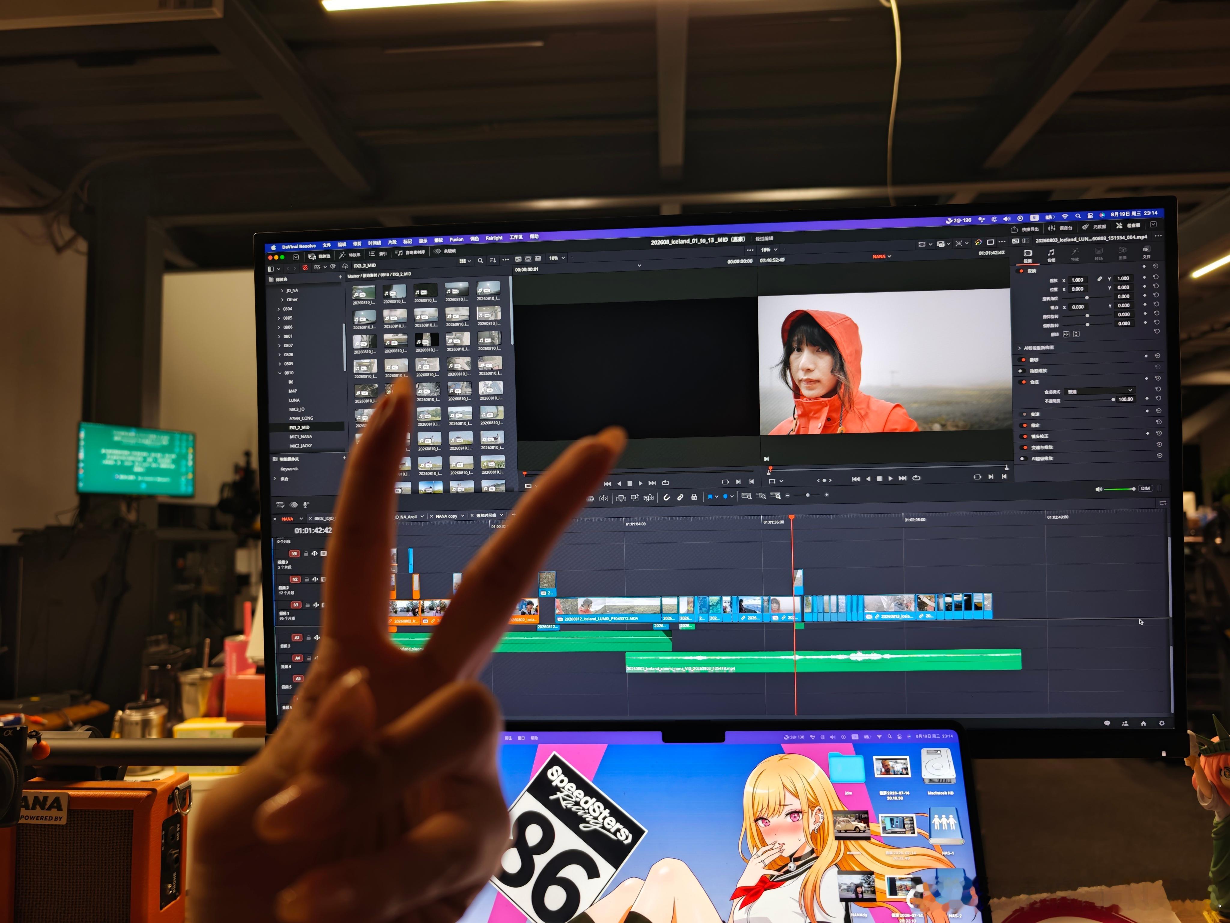Collapse the 0810 bin folder
The width and height of the screenshot is (1230, 923).
point(279,373)
